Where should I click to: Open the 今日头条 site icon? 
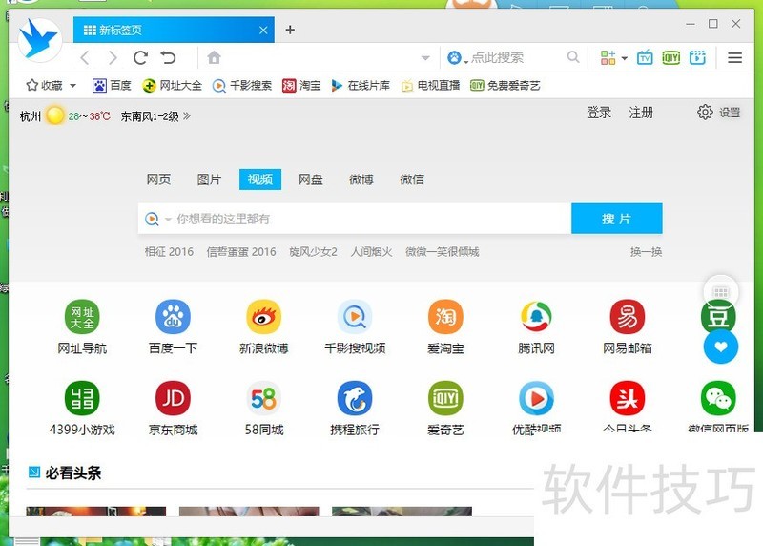pos(628,398)
